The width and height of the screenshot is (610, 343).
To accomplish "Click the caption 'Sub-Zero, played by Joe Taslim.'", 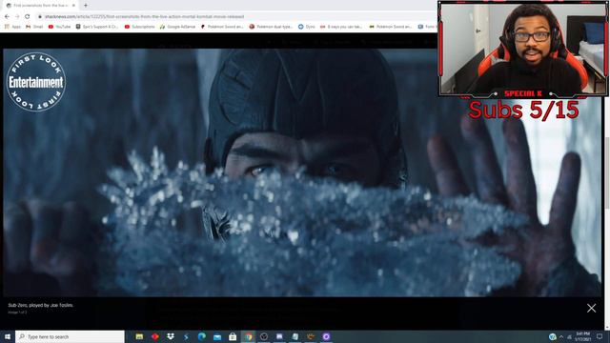I will tap(40, 305).
